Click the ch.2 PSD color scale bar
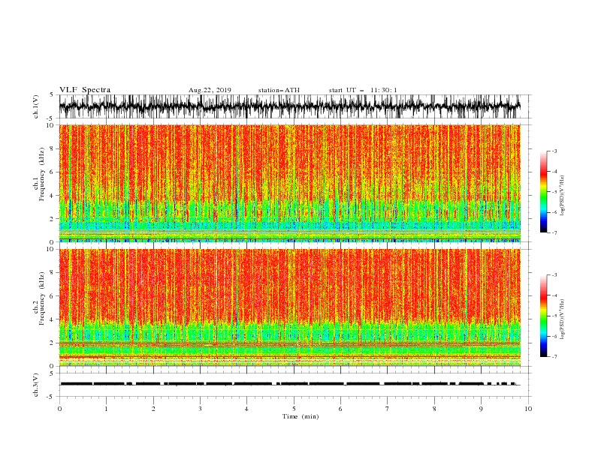 [543, 316]
